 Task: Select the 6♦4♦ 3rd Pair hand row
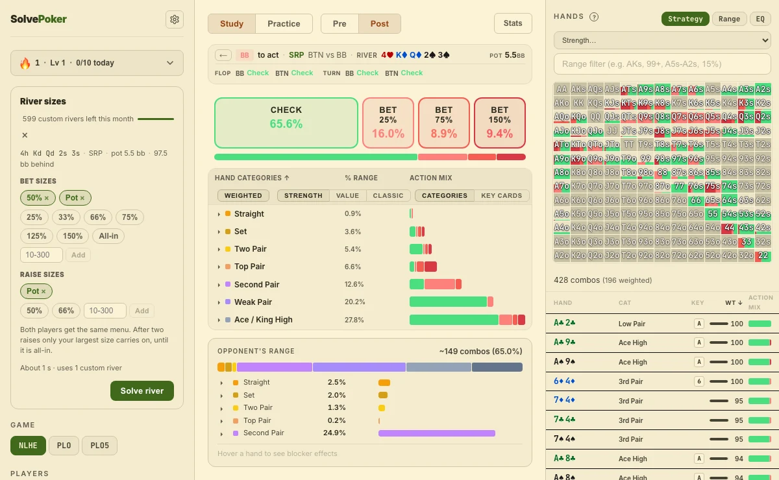click(662, 382)
